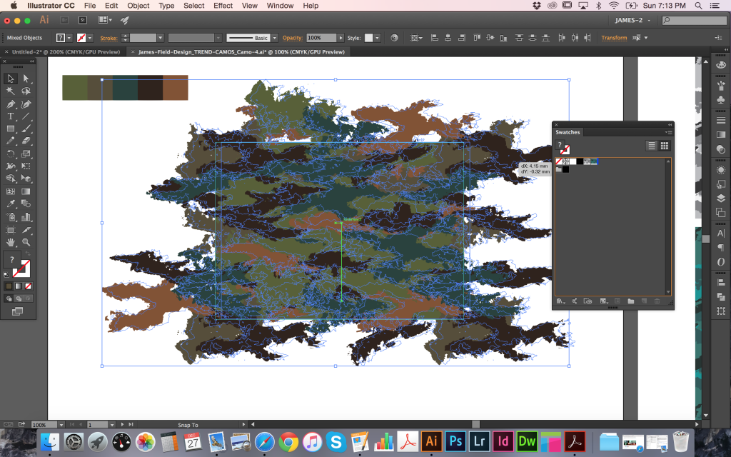Open the stroke weight dropdown

tap(161, 38)
